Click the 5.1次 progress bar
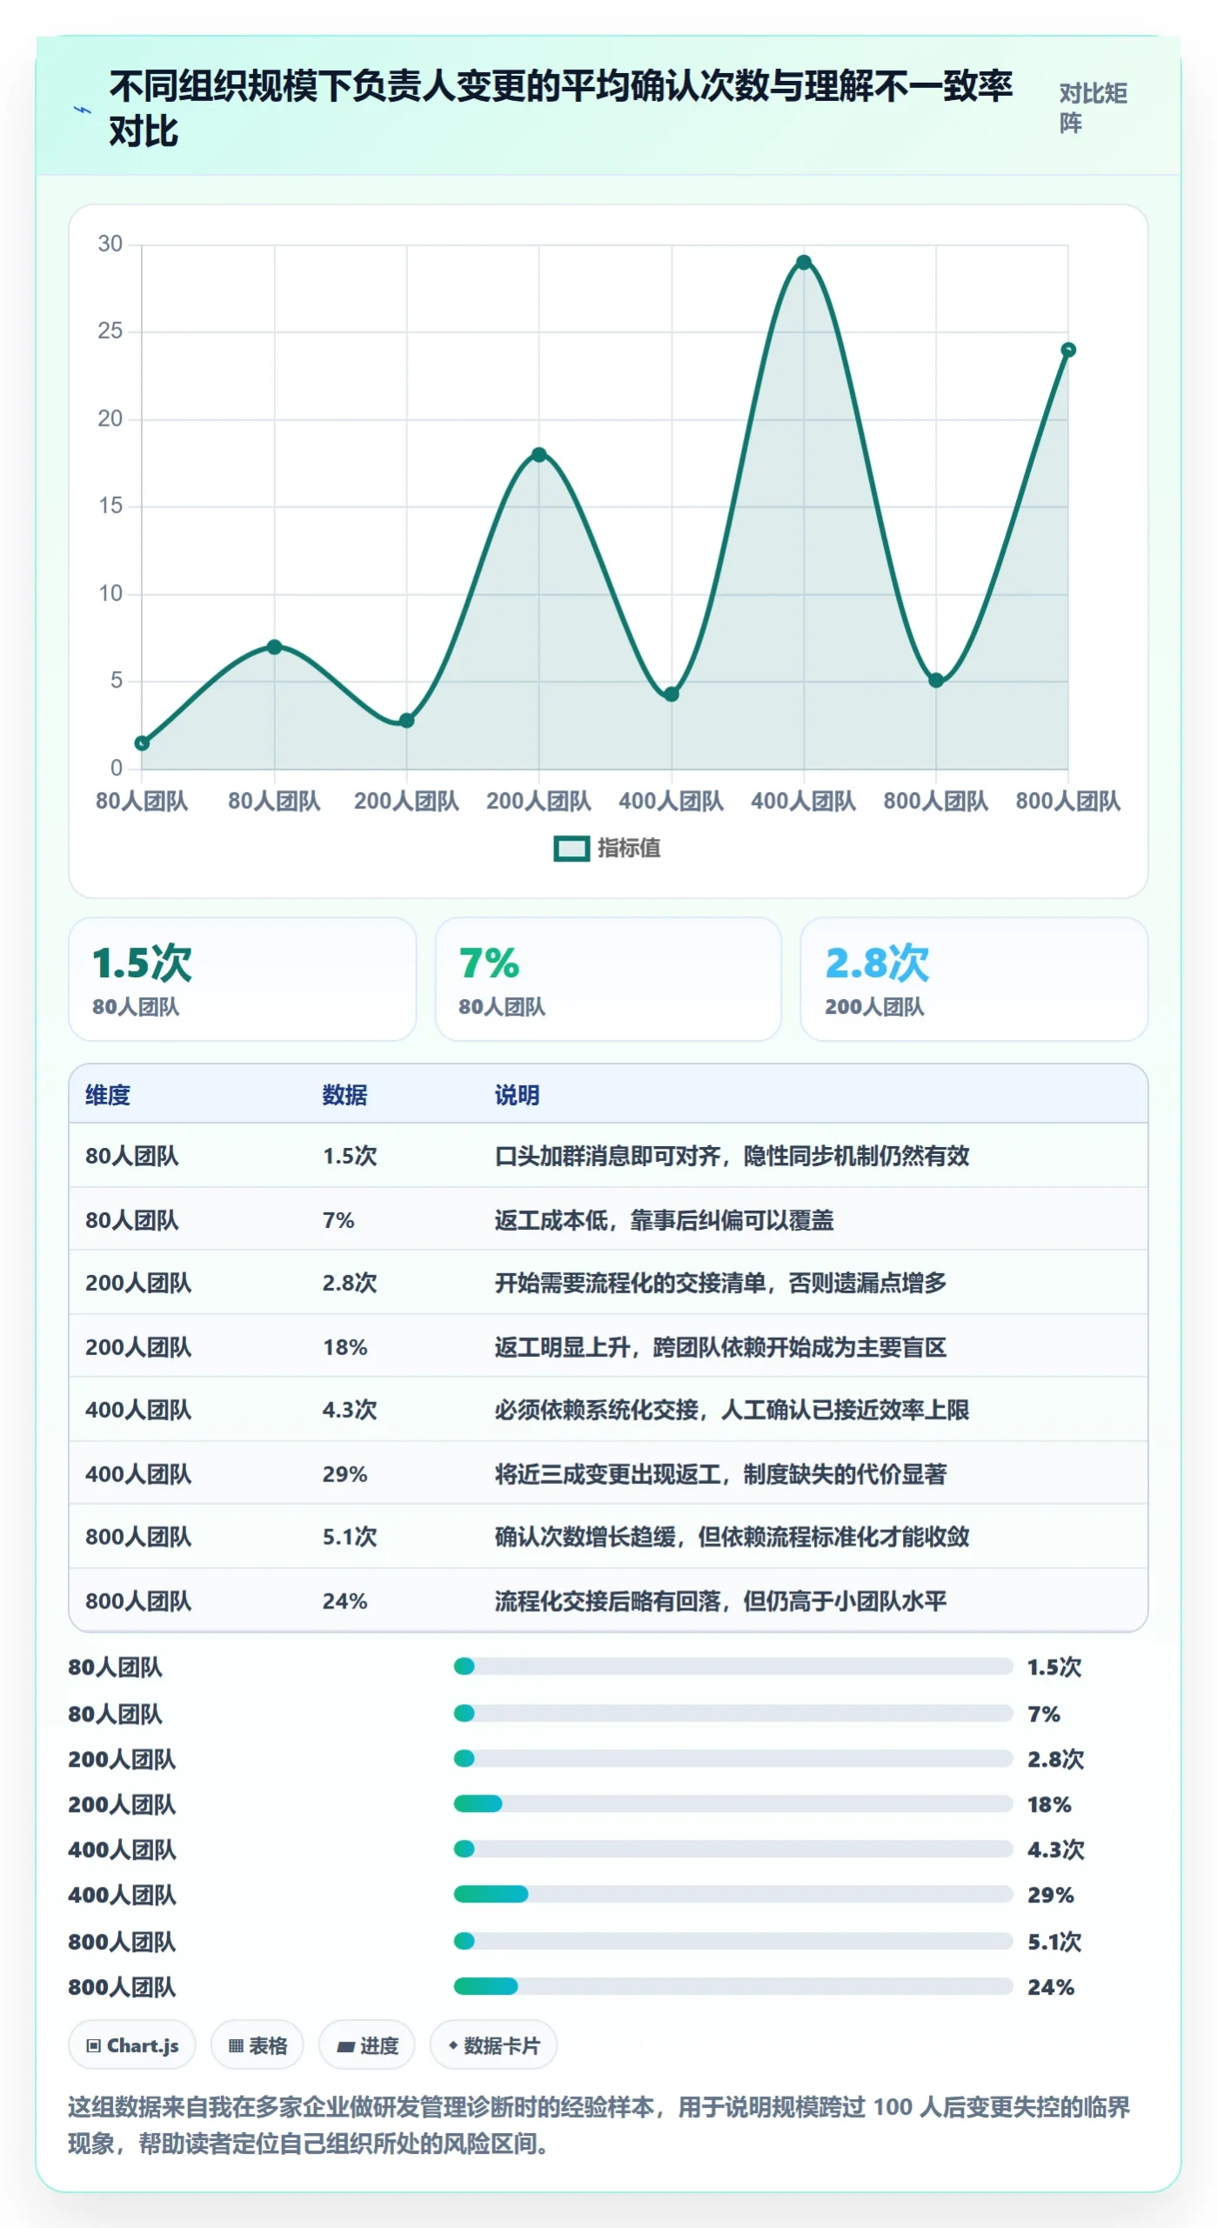Viewport: 1217px width, 2228px height. (733, 1941)
